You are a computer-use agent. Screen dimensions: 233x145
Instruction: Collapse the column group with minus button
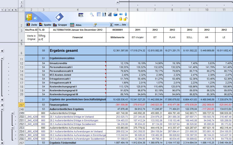[117, 2]
